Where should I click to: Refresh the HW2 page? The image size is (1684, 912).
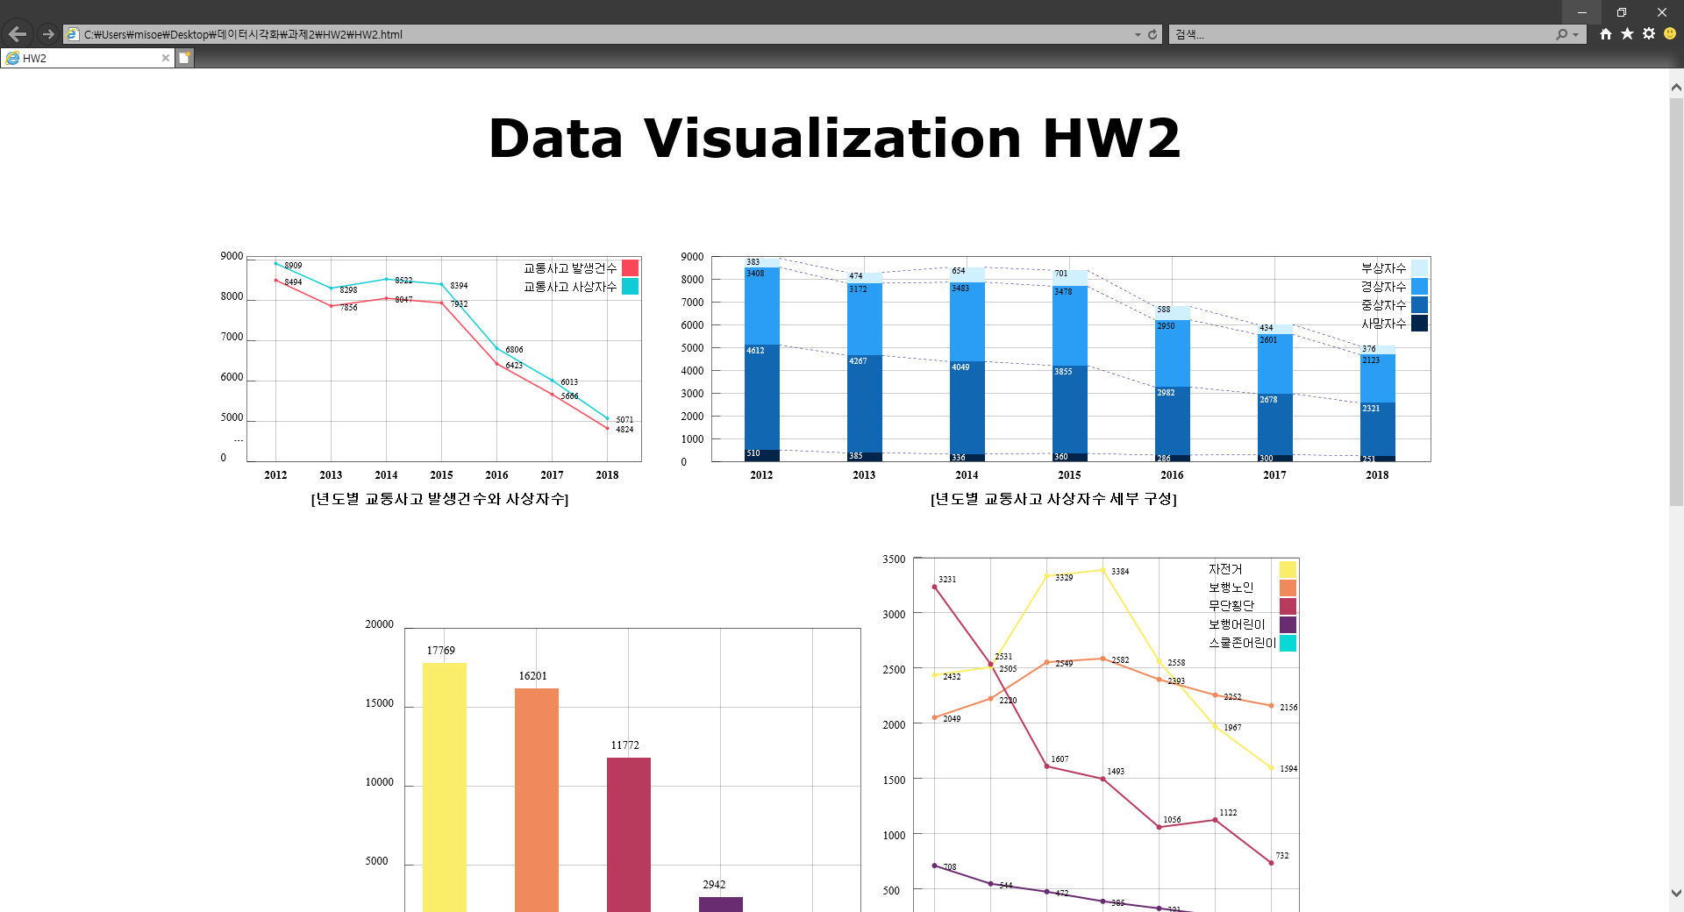[x=1151, y=34]
